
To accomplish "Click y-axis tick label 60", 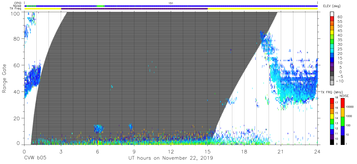I will pyautogui.click(x=17, y=65).
